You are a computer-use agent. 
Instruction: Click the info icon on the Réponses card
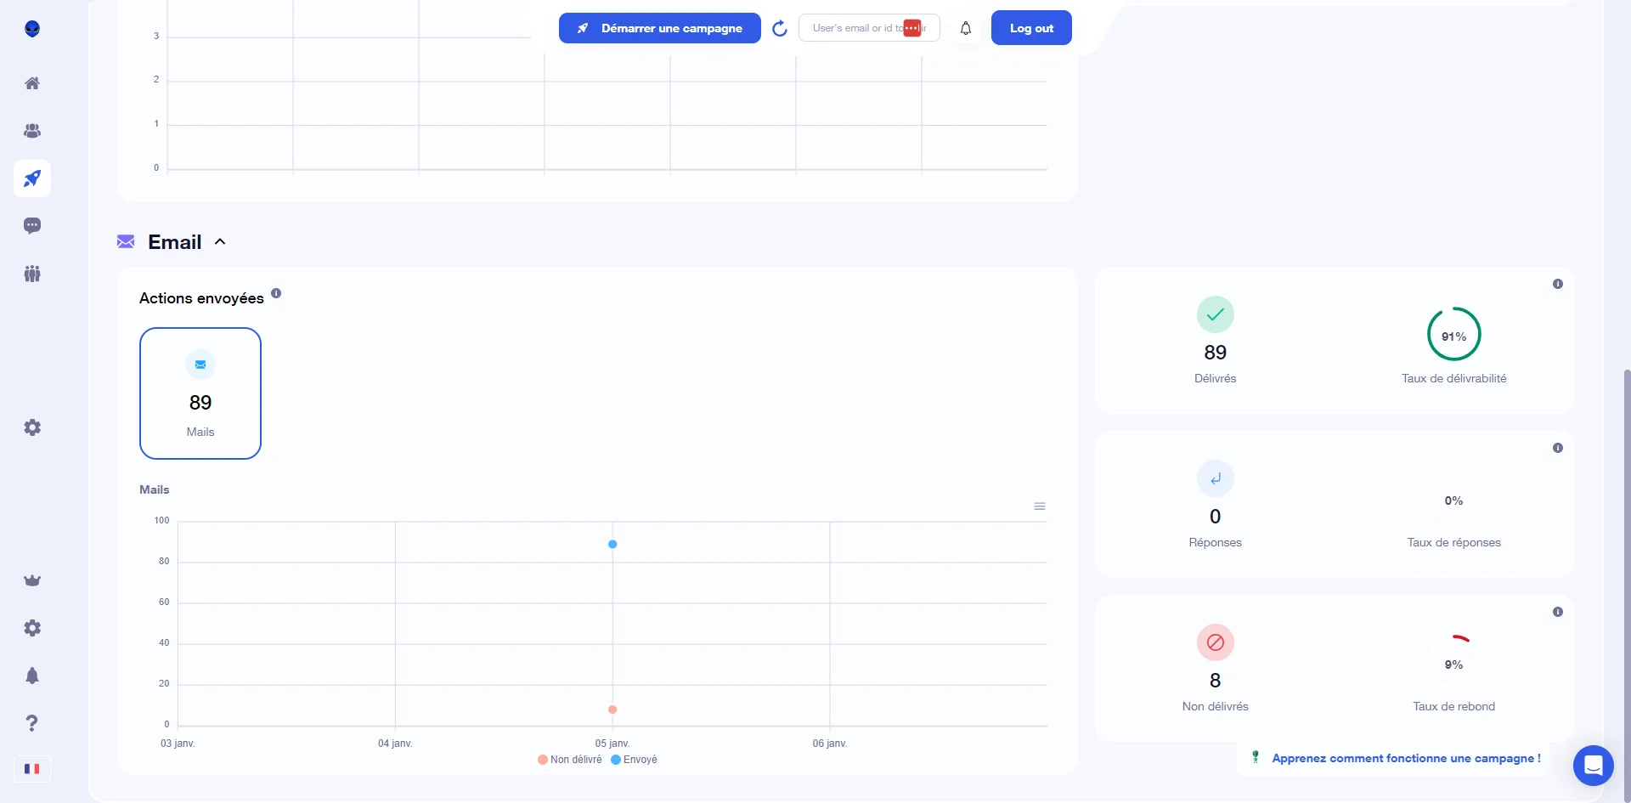(1558, 448)
